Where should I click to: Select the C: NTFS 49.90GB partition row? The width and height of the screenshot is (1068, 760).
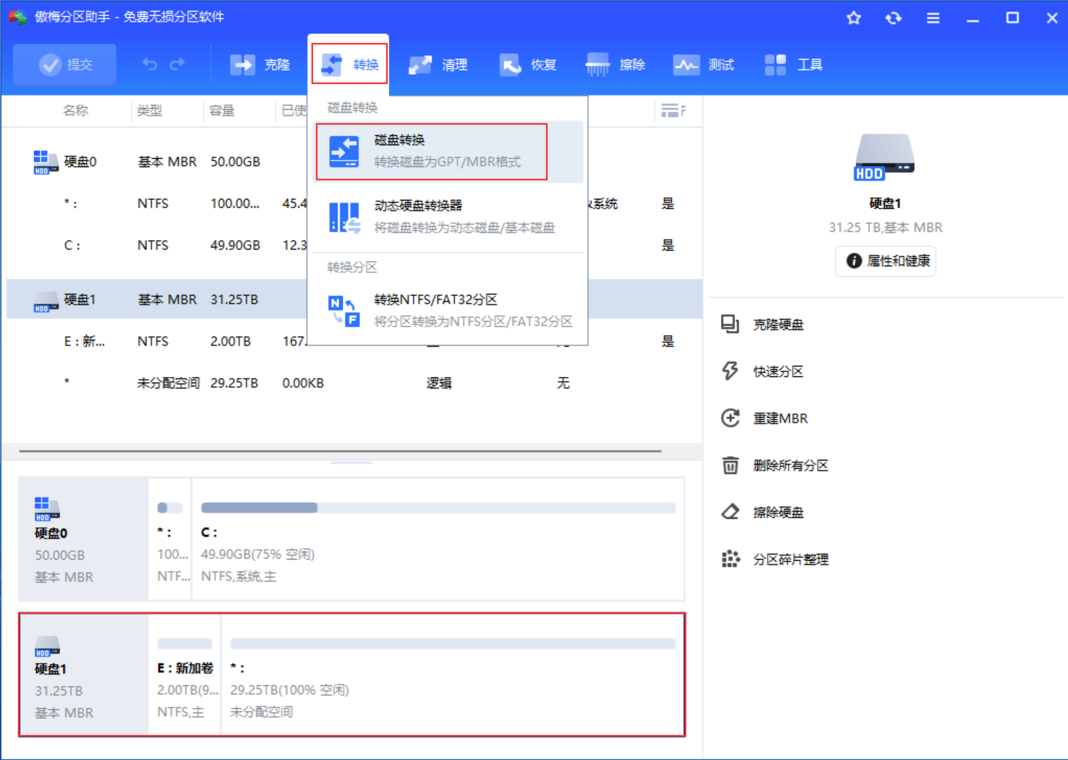pyautogui.click(x=354, y=245)
